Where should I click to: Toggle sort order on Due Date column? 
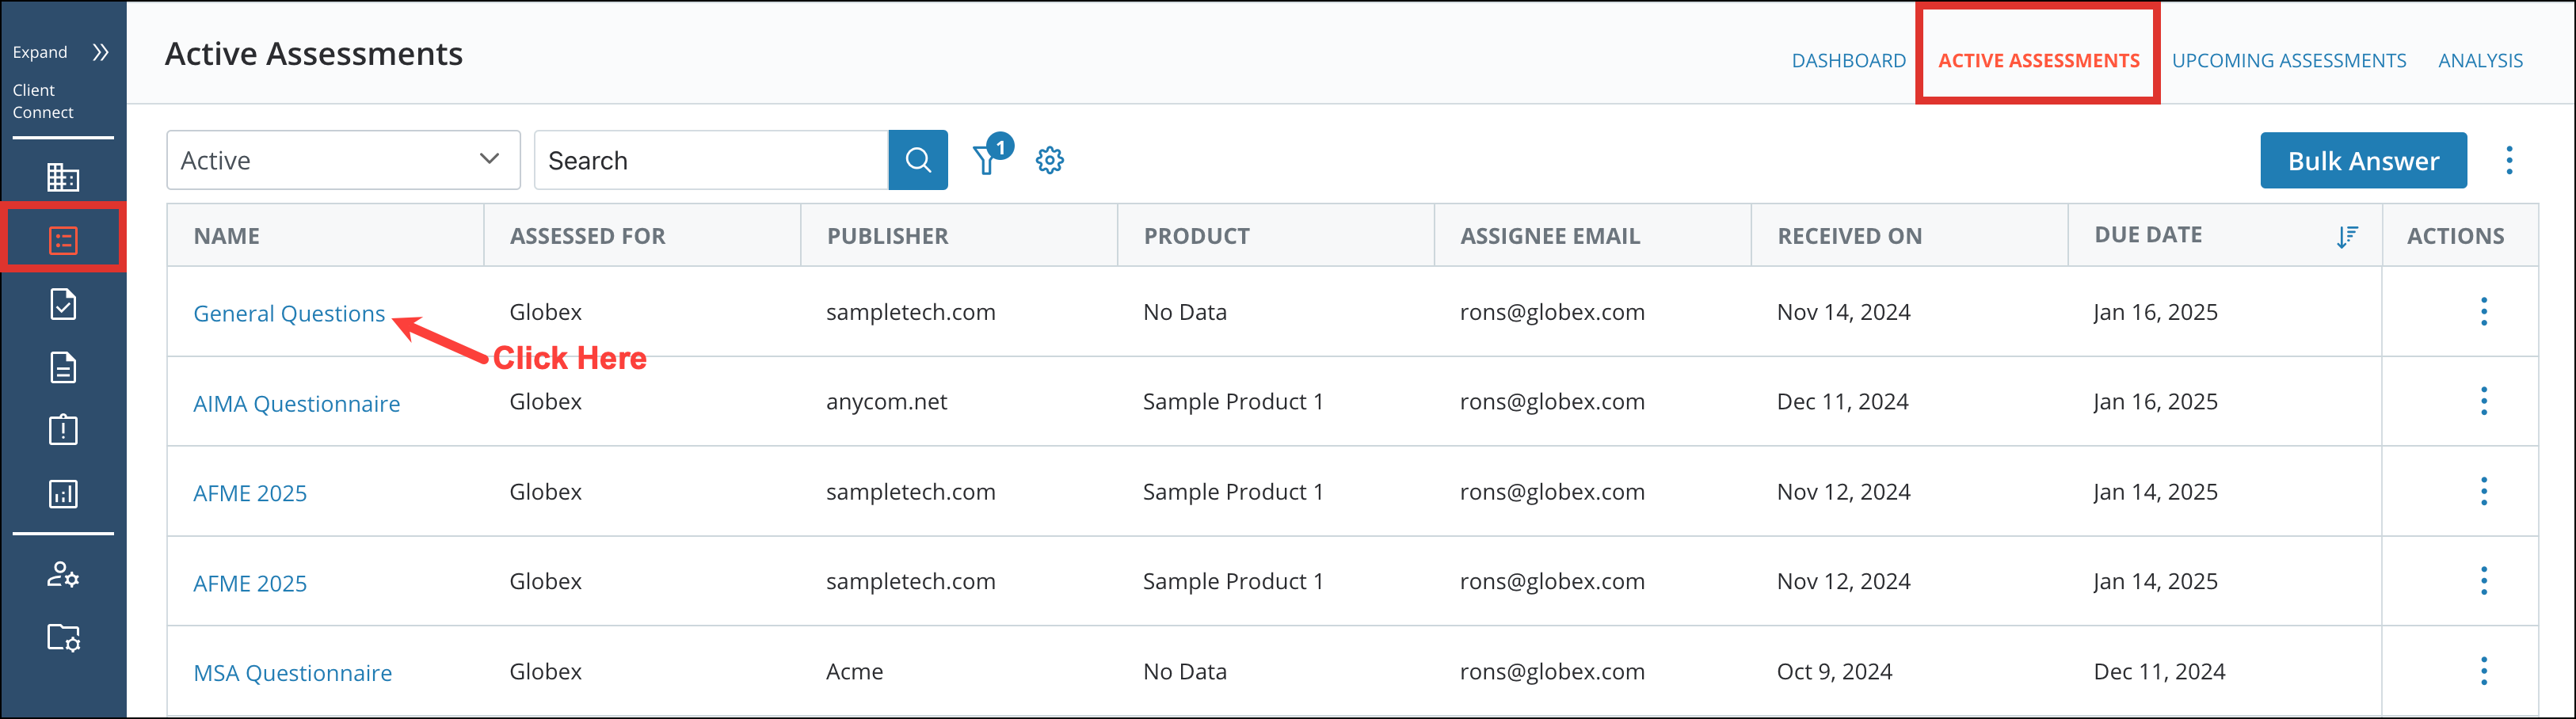click(2346, 236)
